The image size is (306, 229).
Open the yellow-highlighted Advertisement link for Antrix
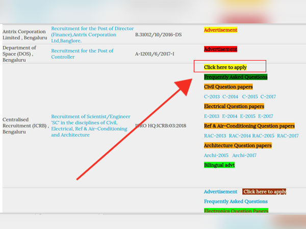(x=220, y=30)
